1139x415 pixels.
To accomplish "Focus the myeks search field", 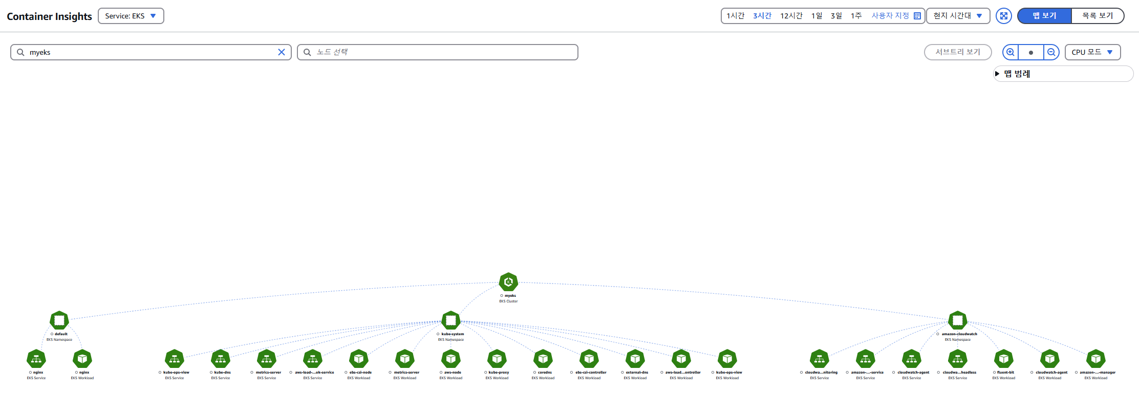I will pyautogui.click(x=151, y=52).
